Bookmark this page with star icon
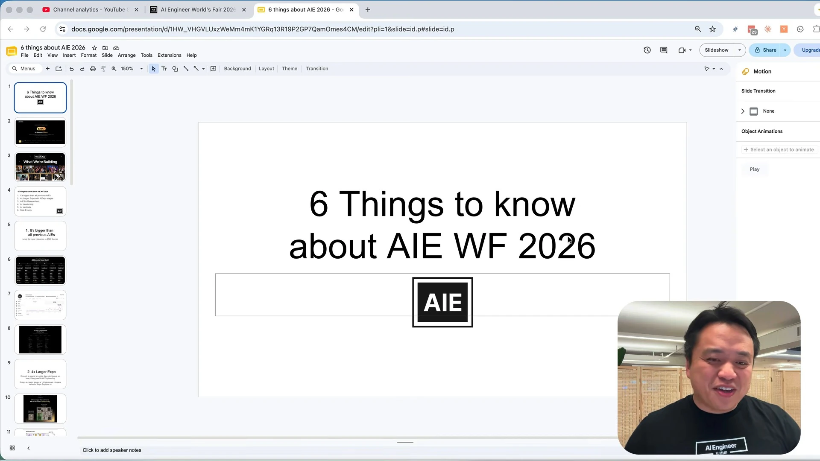Viewport: 820px width, 461px height. pos(712,29)
